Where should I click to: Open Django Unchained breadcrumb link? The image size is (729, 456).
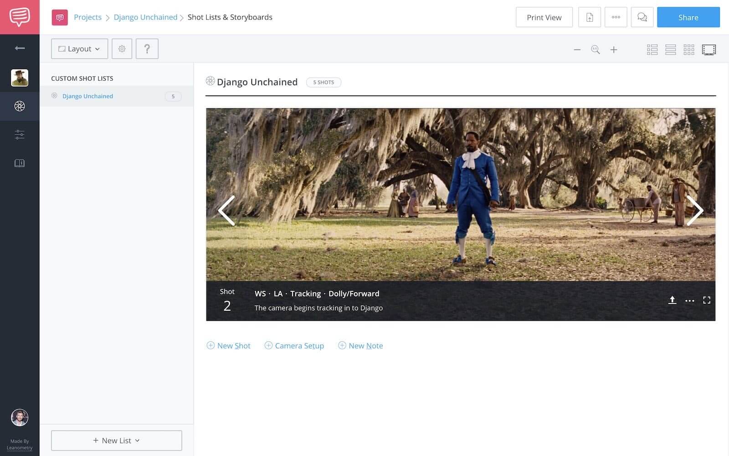coord(145,17)
